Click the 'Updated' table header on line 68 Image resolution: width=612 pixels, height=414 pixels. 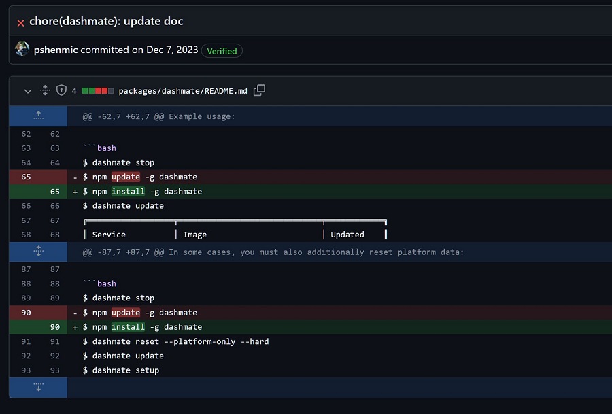coord(347,235)
